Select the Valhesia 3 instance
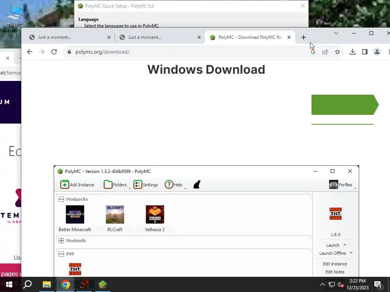This screenshot has width=390, height=292. click(155, 219)
